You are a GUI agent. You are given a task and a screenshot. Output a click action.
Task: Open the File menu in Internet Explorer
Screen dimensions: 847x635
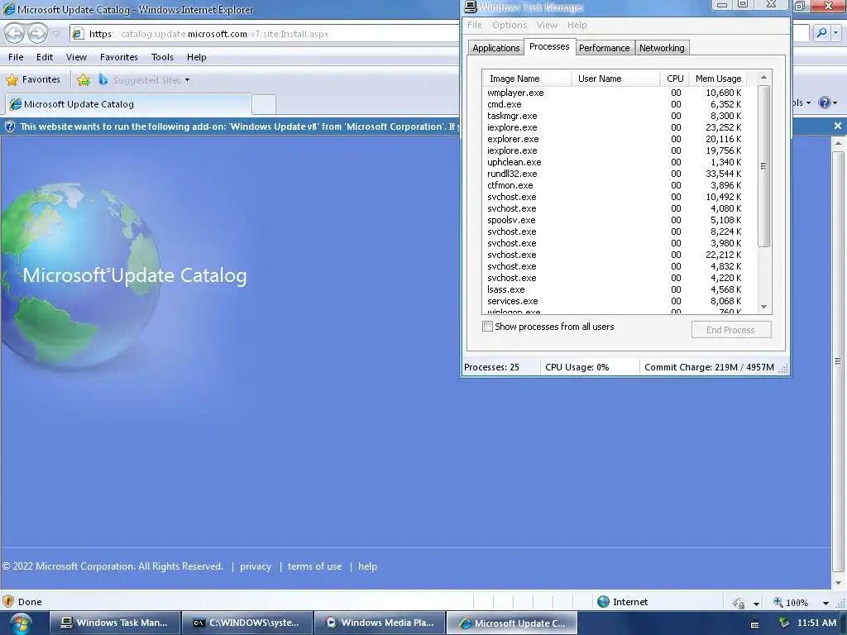pos(16,57)
